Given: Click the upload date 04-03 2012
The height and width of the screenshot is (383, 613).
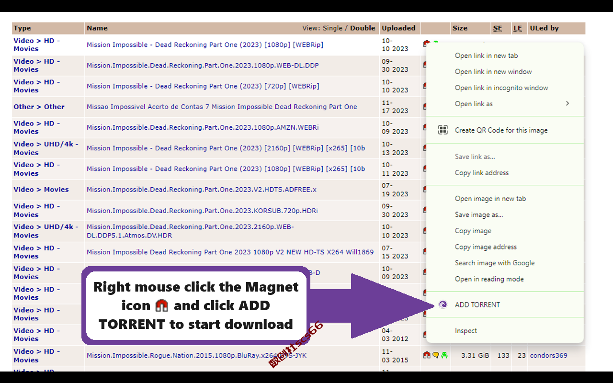Looking at the screenshot, I should pos(395,335).
